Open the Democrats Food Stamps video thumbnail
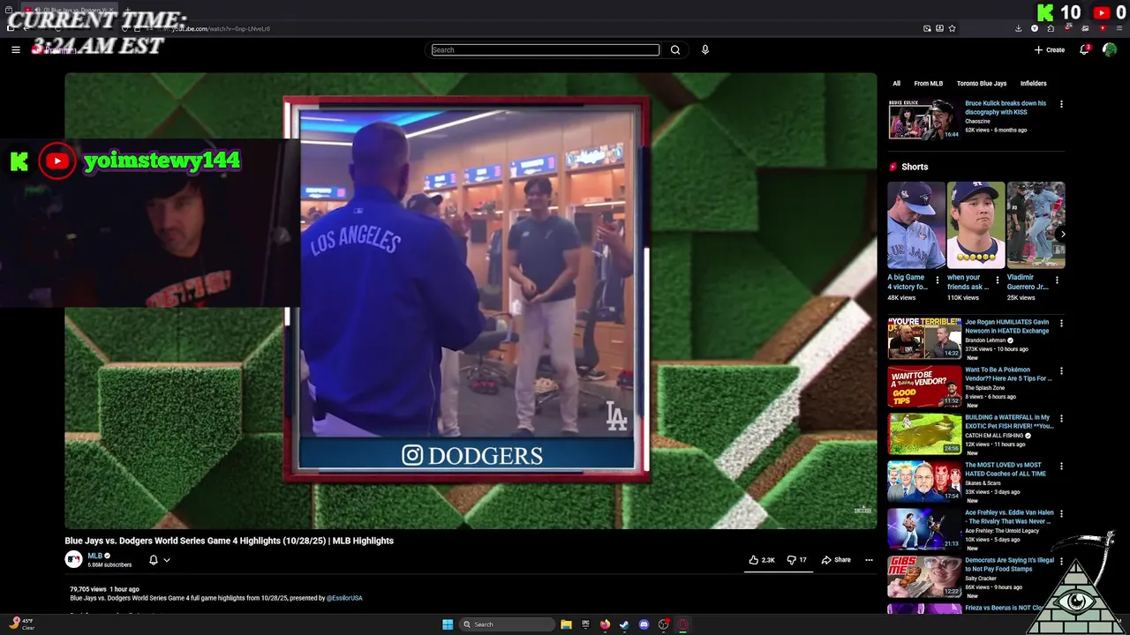 (924, 576)
